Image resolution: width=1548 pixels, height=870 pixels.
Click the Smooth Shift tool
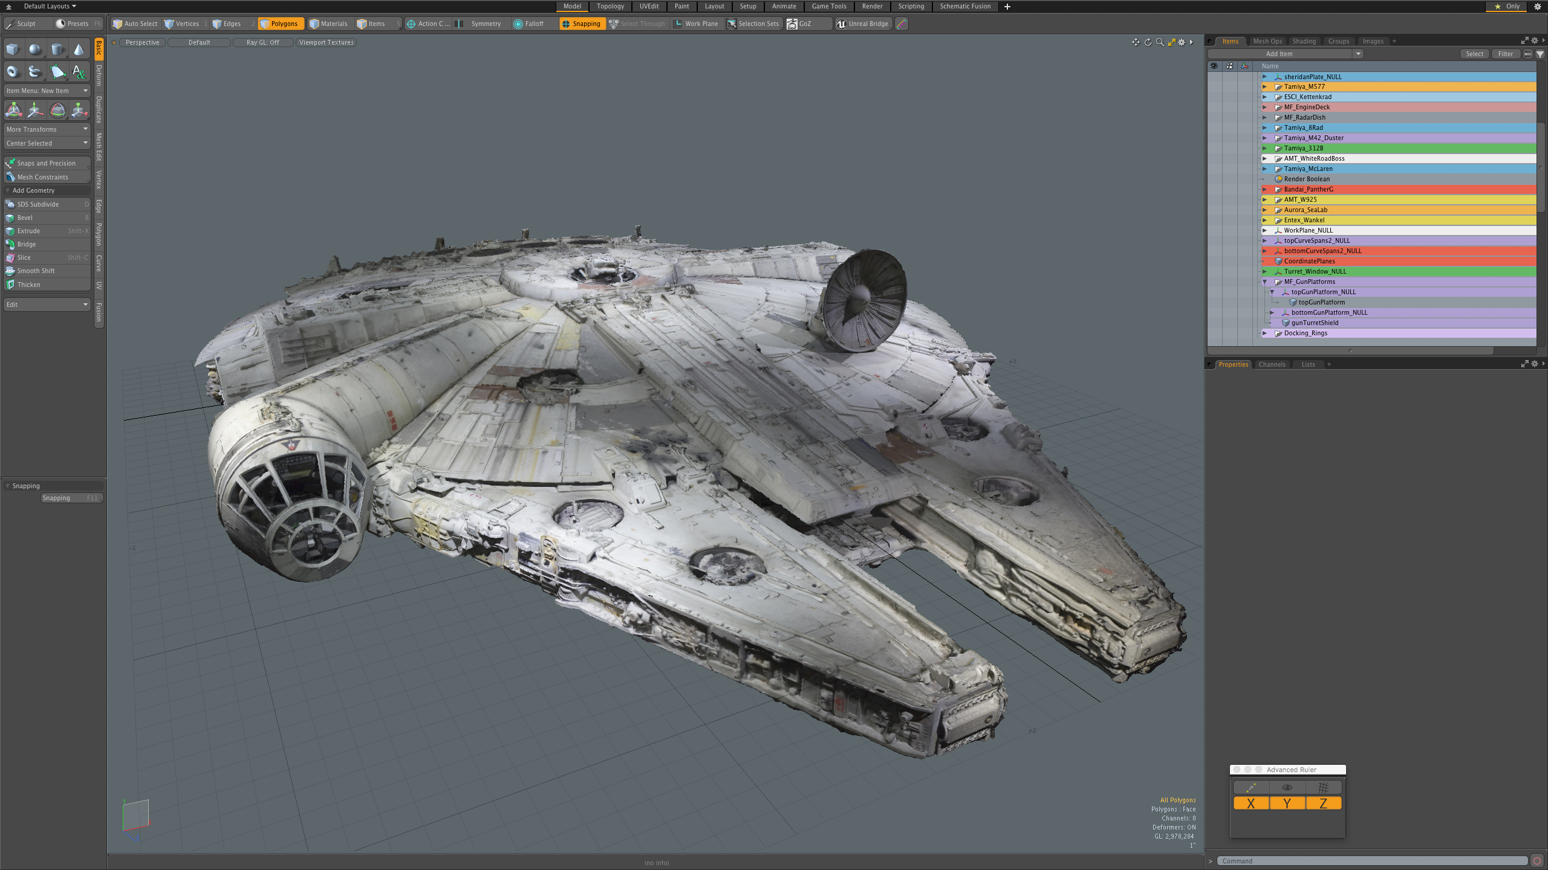[47, 271]
